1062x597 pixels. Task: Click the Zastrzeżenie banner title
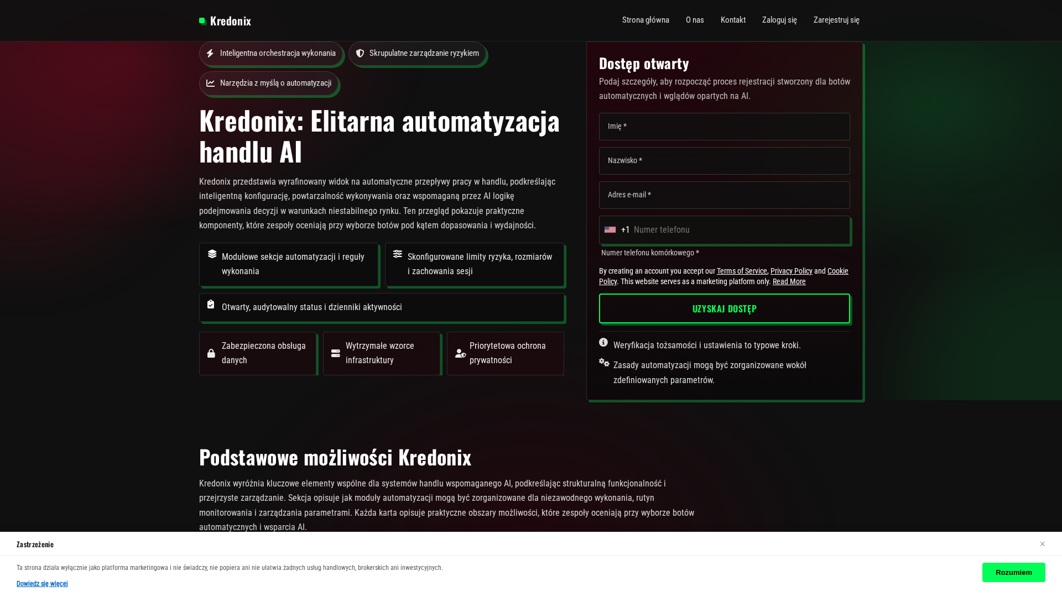tap(35, 544)
